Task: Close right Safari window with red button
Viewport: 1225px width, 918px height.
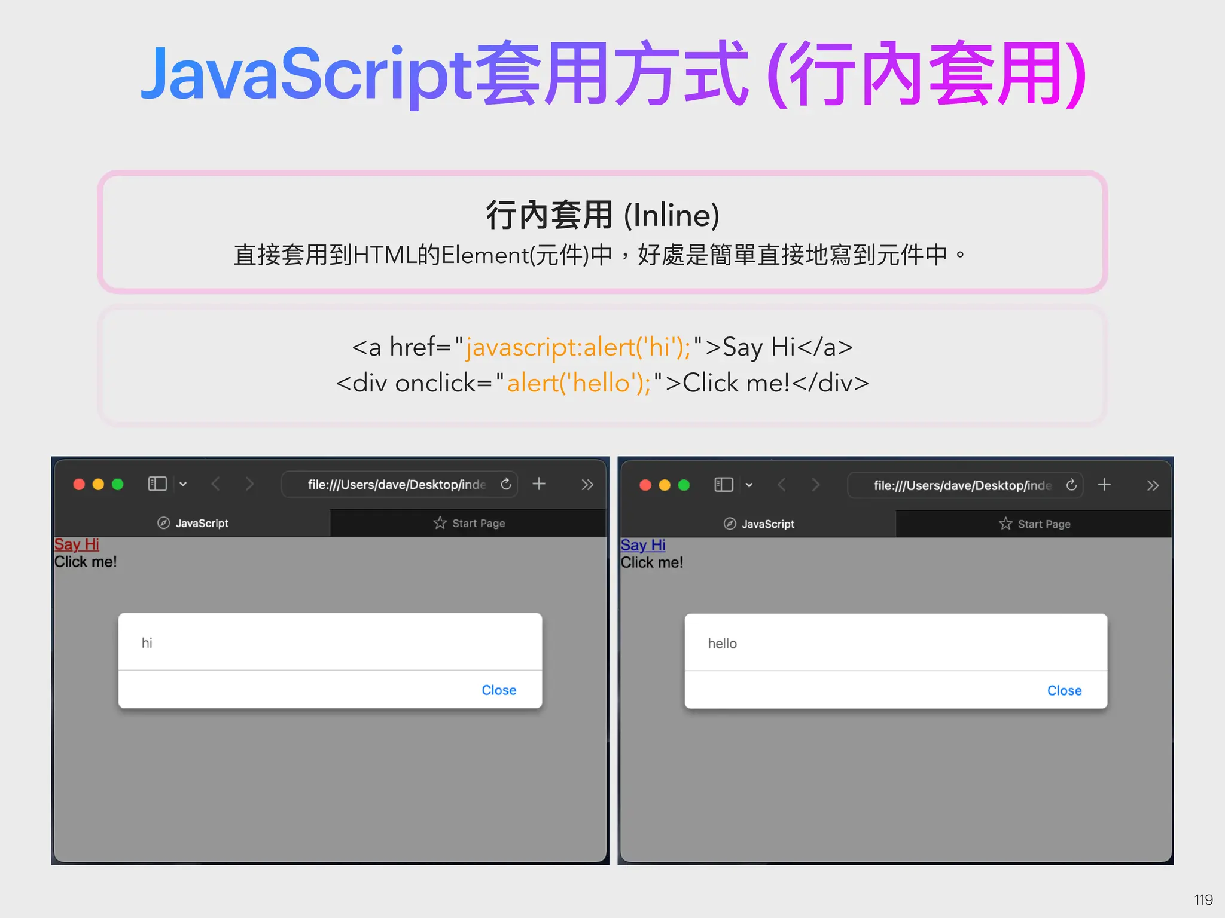Action: pos(645,485)
